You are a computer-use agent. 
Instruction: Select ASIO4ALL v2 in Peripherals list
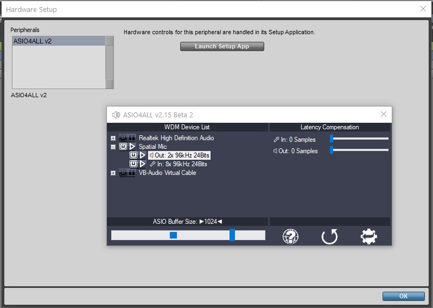click(59, 41)
